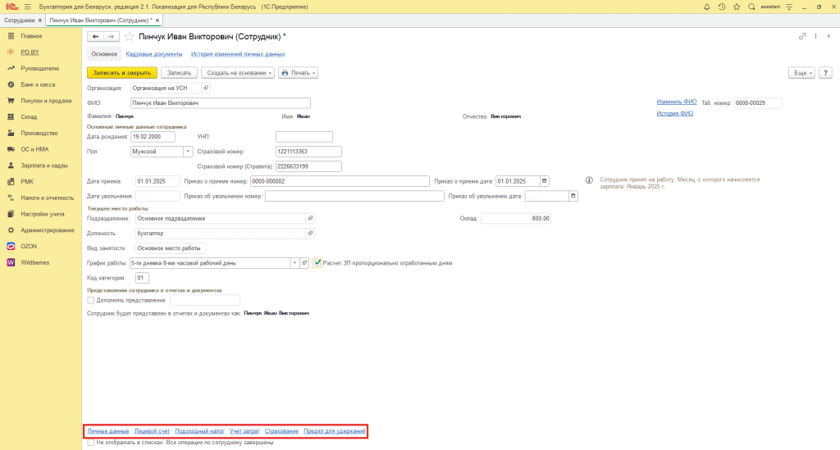This screenshot has width=840, height=450.
Task: Open История изменений личных данных tab
Action: pyautogui.click(x=238, y=54)
